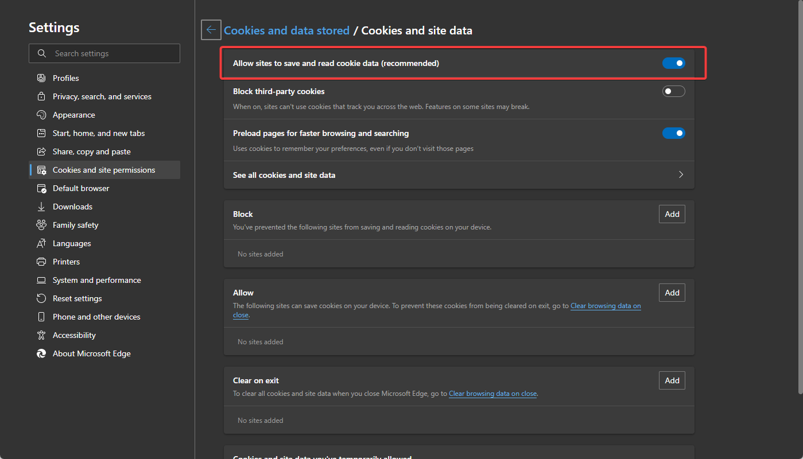Open Share, copy and paste settings

(x=104, y=151)
